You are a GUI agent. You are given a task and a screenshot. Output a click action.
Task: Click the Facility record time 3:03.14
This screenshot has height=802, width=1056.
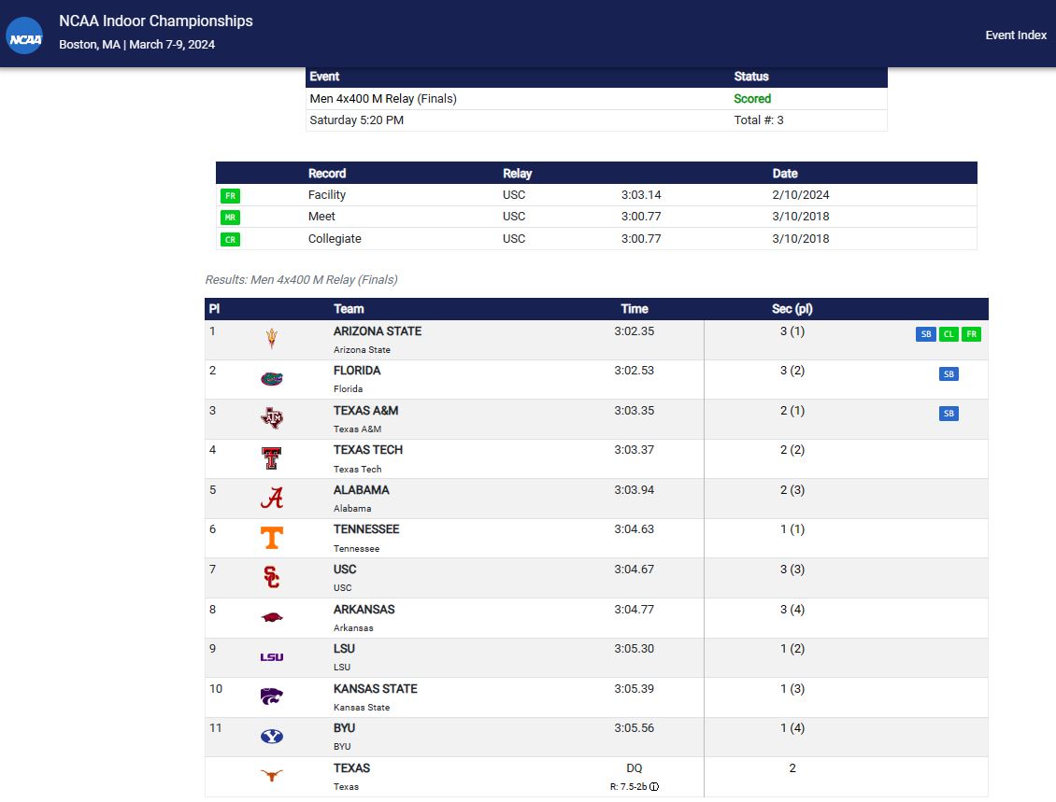(x=641, y=194)
